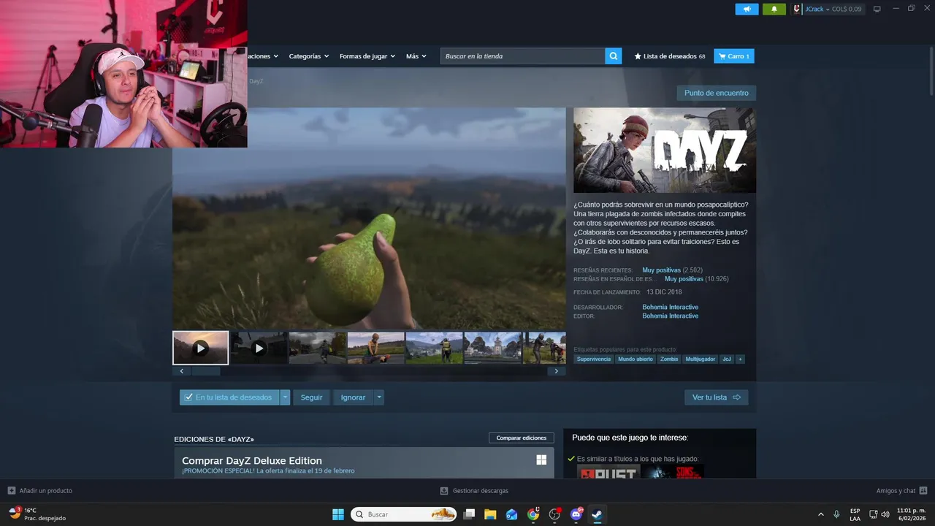The image size is (935, 526).
Task: Play the second trailer thumbnail
Action: pyautogui.click(x=259, y=348)
